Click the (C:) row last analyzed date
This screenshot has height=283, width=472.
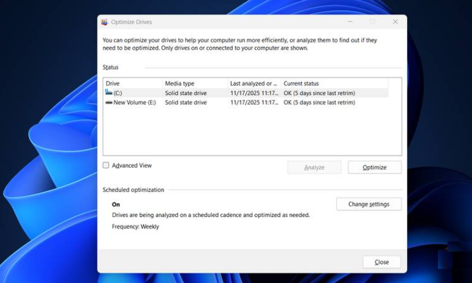point(254,93)
